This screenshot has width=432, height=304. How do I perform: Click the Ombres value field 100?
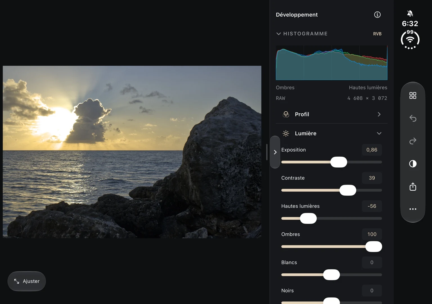point(372,234)
